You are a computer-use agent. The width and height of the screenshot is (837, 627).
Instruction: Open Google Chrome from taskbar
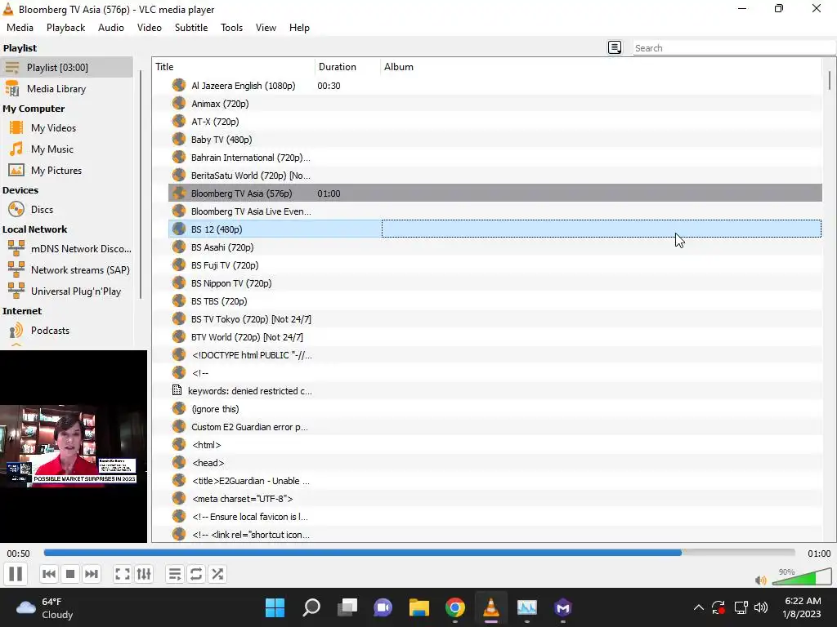[454, 607]
